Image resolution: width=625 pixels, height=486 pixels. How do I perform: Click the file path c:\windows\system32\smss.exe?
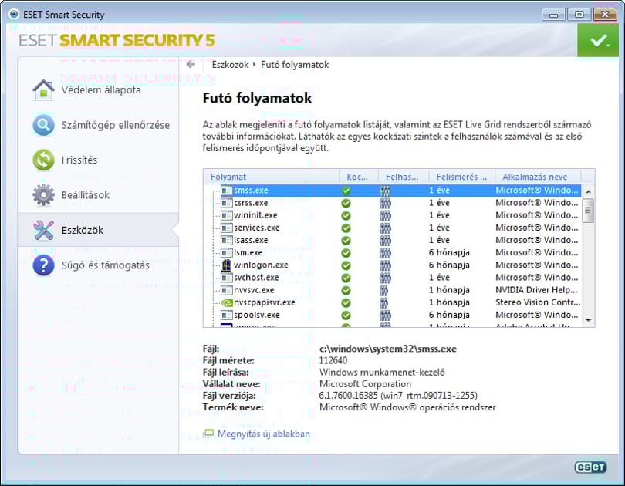[x=388, y=349]
